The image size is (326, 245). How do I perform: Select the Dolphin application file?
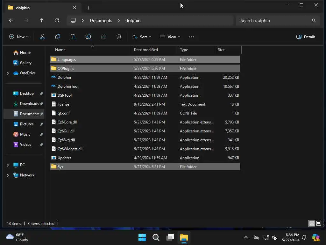click(145, 78)
